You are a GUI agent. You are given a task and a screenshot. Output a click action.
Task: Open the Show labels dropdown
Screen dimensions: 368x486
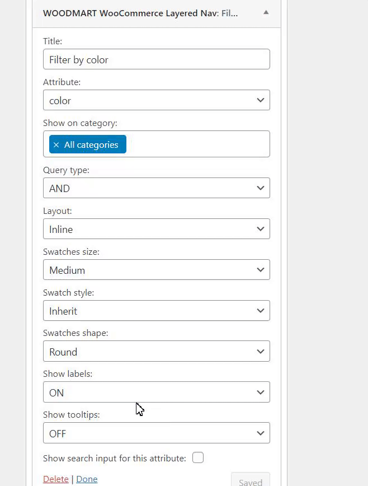[x=156, y=392]
